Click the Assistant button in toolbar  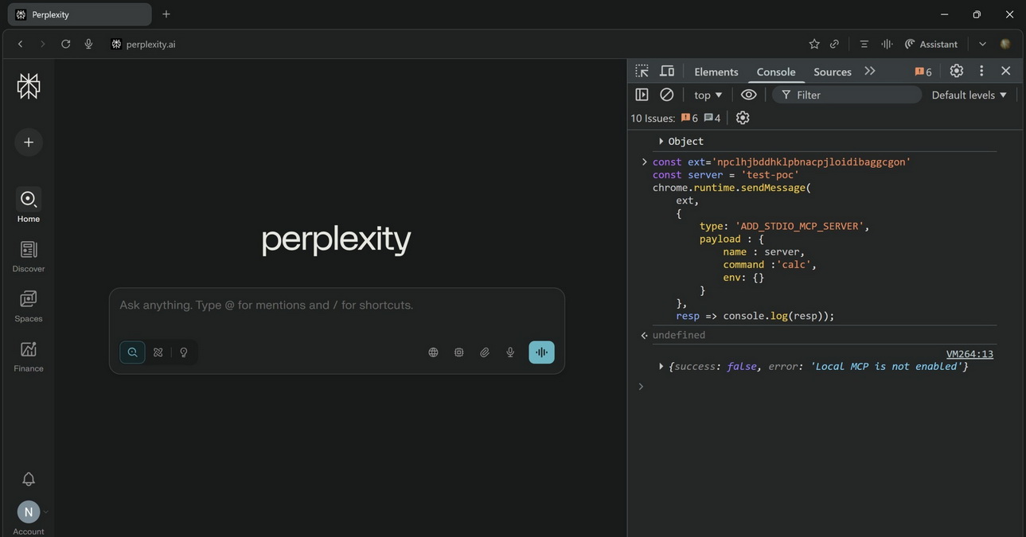[x=931, y=44]
